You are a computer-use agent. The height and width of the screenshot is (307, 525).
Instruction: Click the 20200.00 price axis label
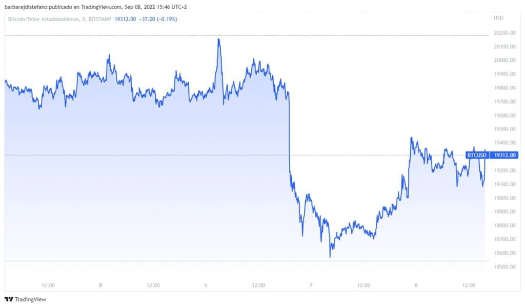(504, 33)
